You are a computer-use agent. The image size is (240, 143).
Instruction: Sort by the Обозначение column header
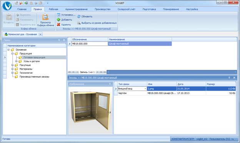coord(90,39)
